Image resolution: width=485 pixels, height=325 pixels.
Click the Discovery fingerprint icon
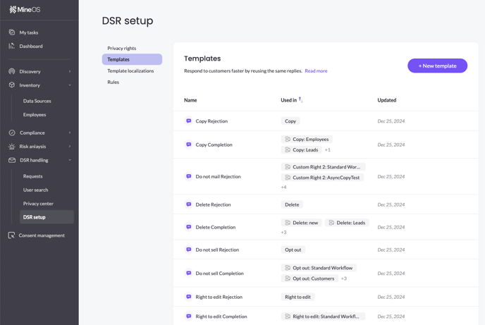point(12,71)
